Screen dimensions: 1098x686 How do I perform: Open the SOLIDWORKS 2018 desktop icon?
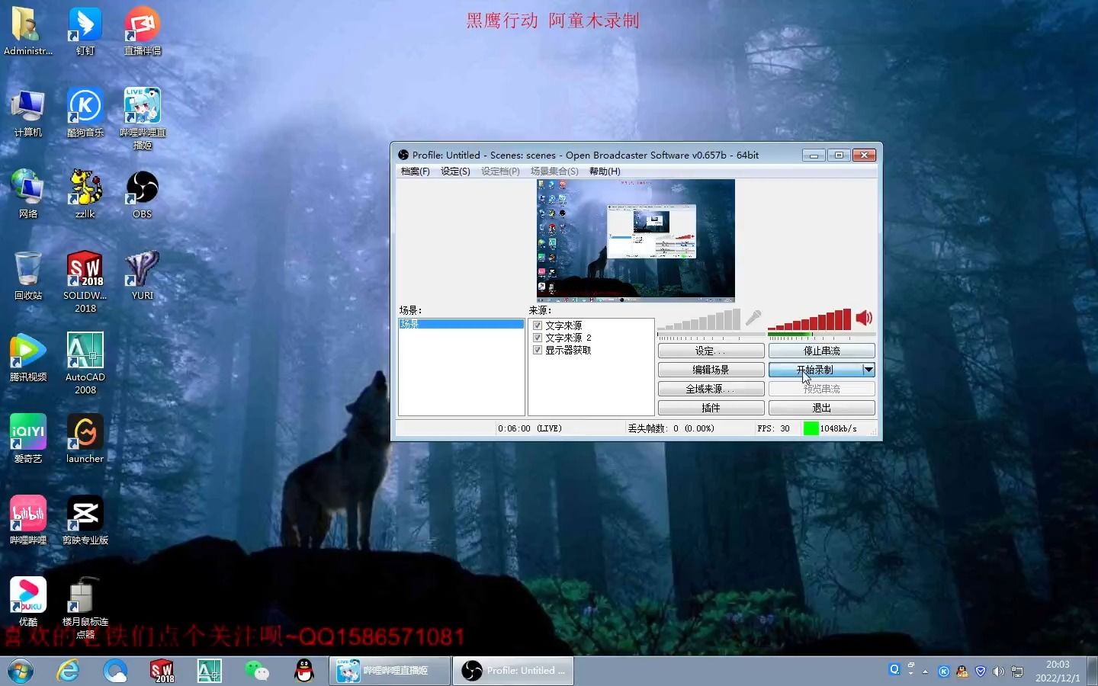(x=85, y=282)
